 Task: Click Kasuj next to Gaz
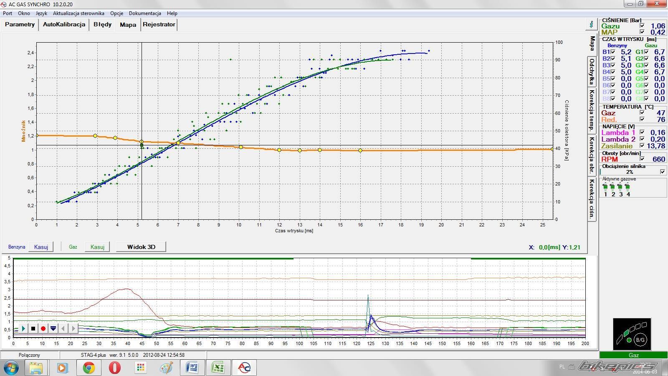click(97, 247)
